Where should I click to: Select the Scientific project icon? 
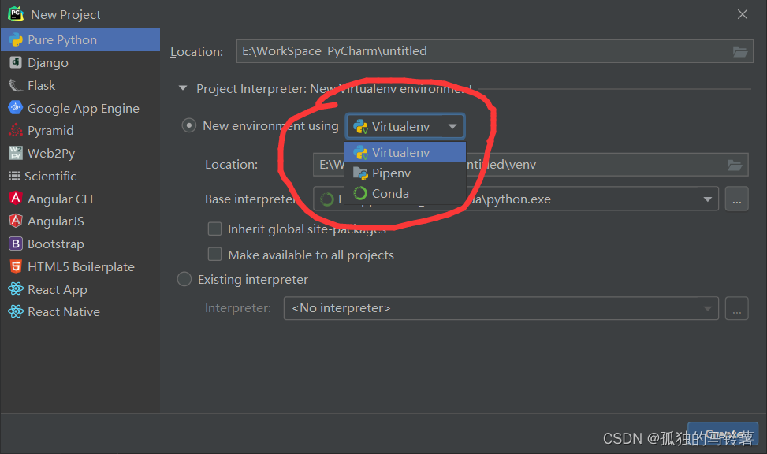[14, 176]
